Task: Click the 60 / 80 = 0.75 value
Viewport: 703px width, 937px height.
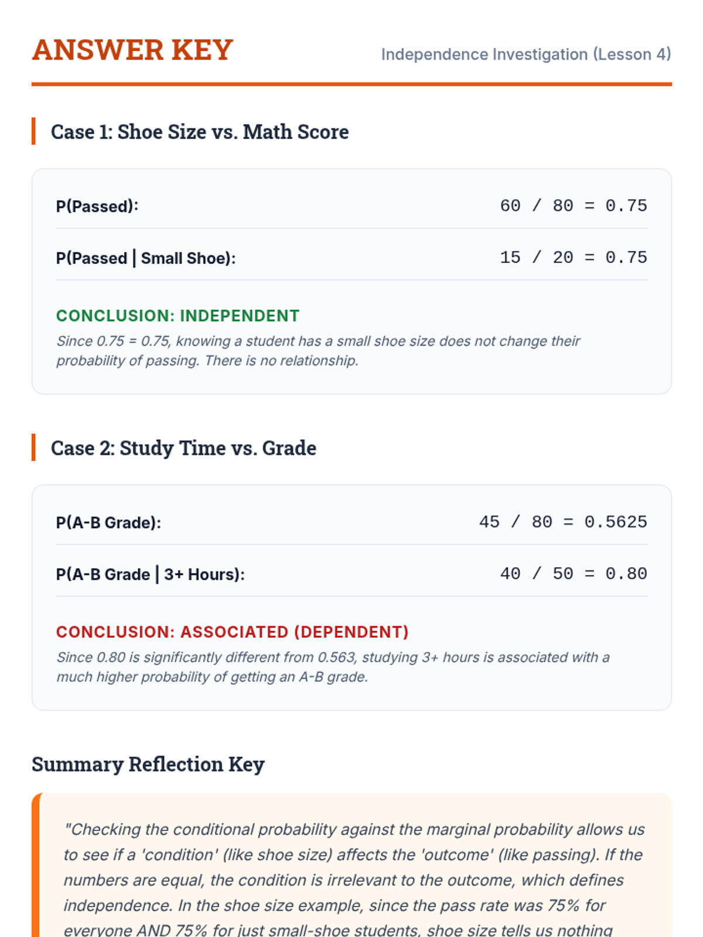Action: point(573,206)
